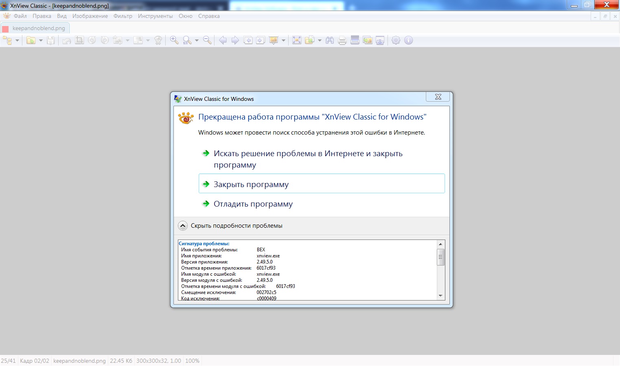Image resolution: width=620 pixels, height=366 pixels.
Task: Click the 'BEX' event name value
Action: coord(261,250)
